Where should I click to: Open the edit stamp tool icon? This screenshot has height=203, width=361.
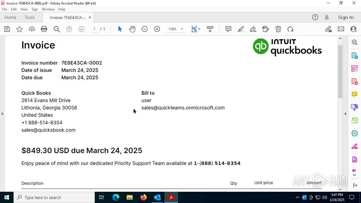(x=266, y=29)
